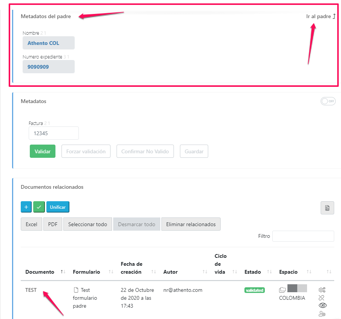Image resolution: width=341 pixels, height=319 pixels.
Task: Click the Excel export button
Action: click(31, 224)
